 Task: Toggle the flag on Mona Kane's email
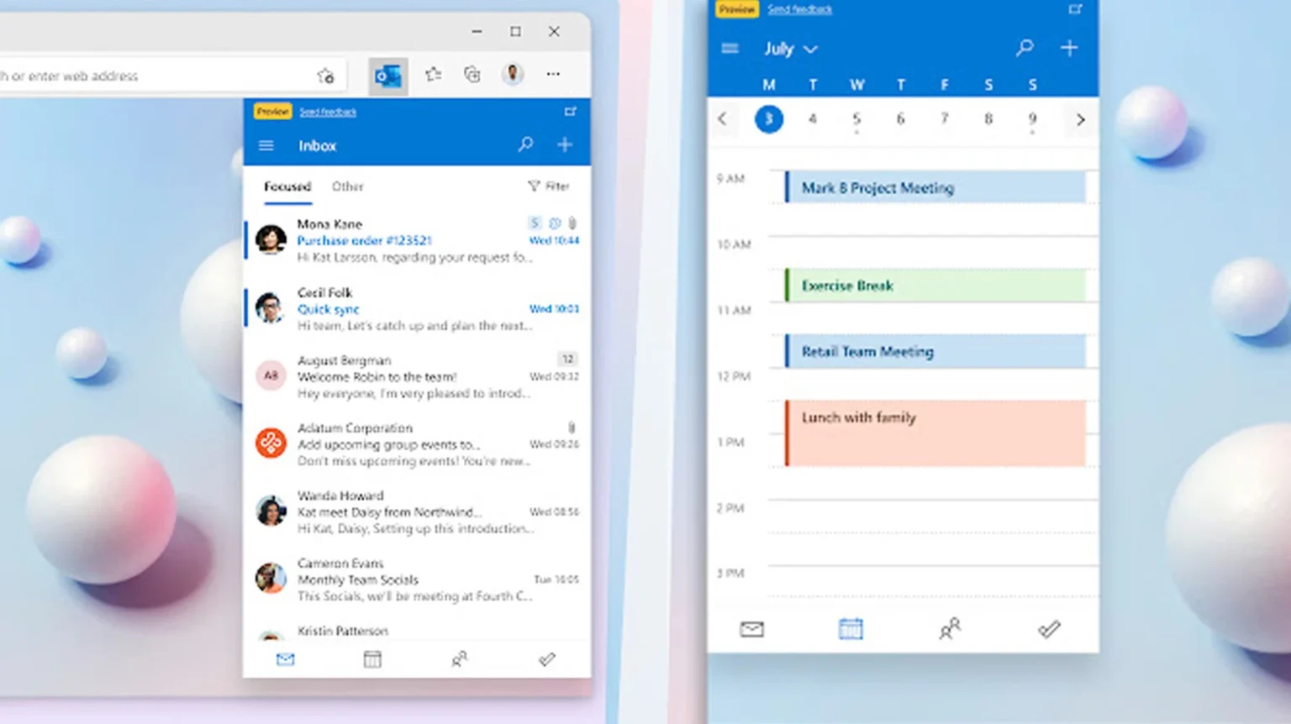pos(554,223)
